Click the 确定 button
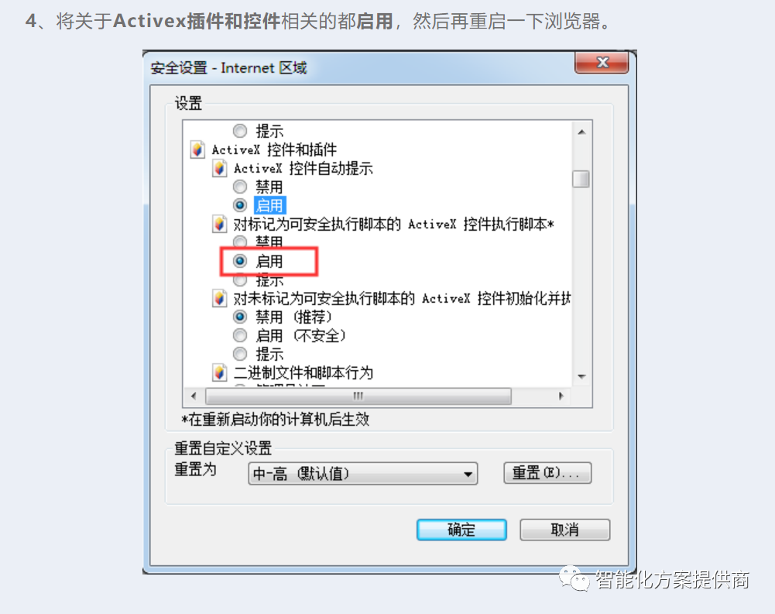The height and width of the screenshot is (614, 775). point(461,530)
